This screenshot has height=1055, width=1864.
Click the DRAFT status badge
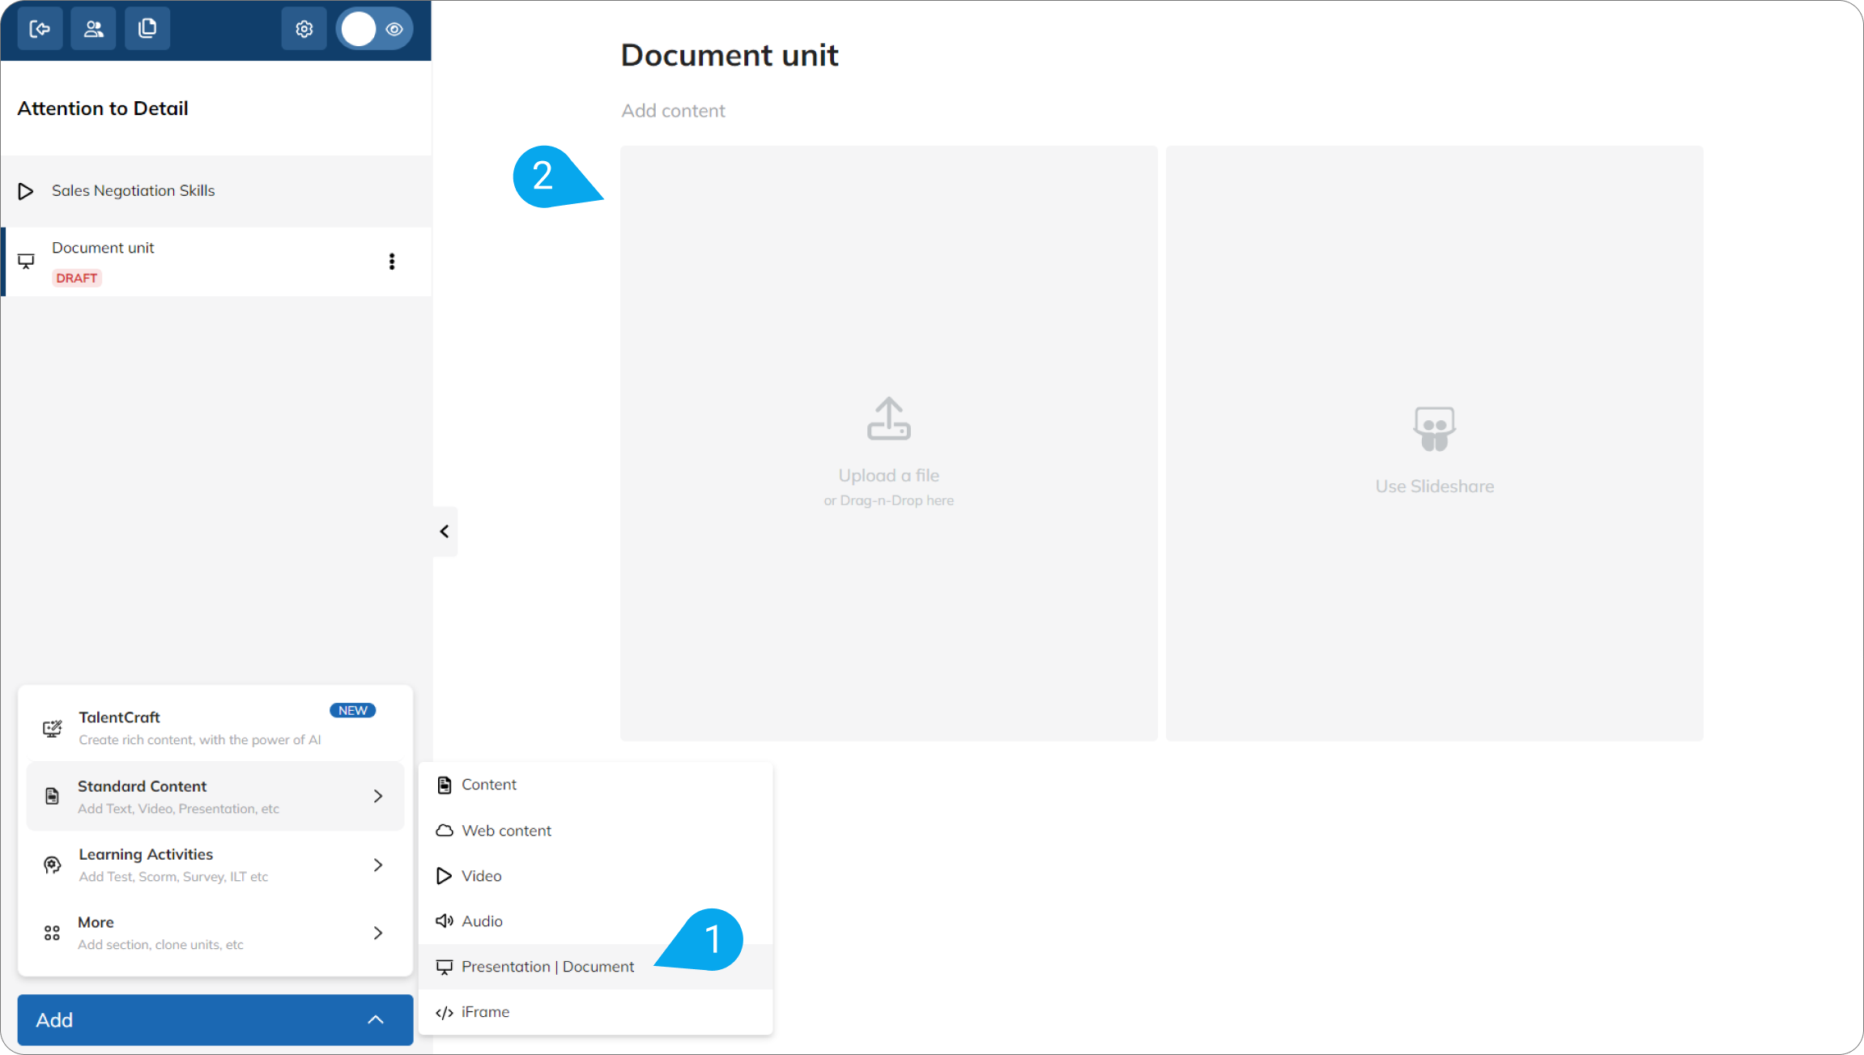pos(76,278)
